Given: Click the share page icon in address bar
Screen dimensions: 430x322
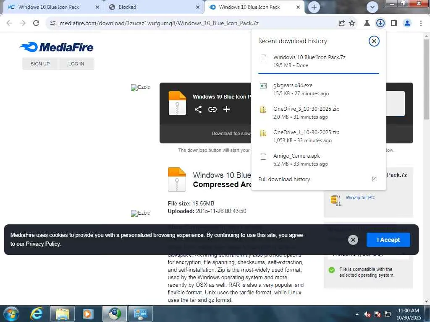Looking at the screenshot, I should click(341, 23).
